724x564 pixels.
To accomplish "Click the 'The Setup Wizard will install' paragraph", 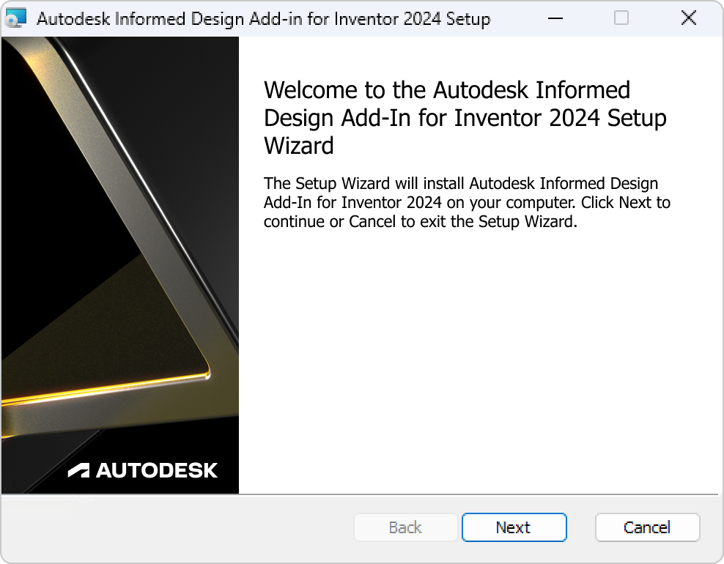I will click(467, 203).
